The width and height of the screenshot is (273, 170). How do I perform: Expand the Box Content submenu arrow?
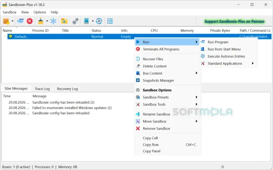tap(196, 73)
